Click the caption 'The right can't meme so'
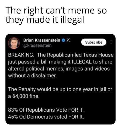Viewport: 121px width, 129px height. 56,10
